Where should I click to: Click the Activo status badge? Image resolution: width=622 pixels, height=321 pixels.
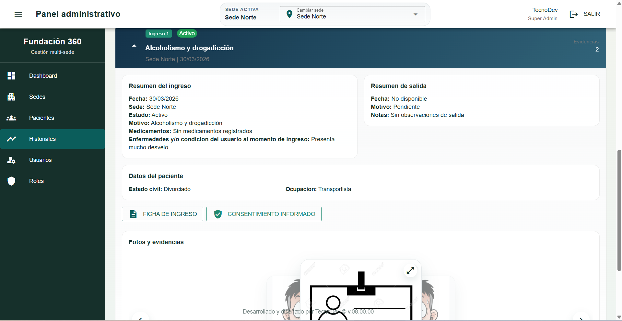pyautogui.click(x=187, y=33)
